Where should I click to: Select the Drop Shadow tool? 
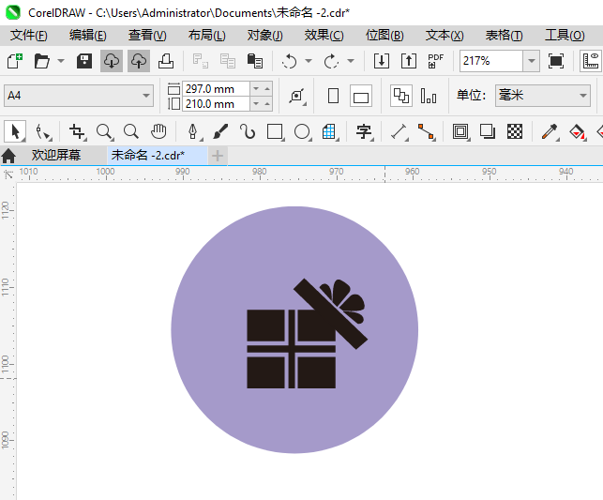click(x=488, y=132)
